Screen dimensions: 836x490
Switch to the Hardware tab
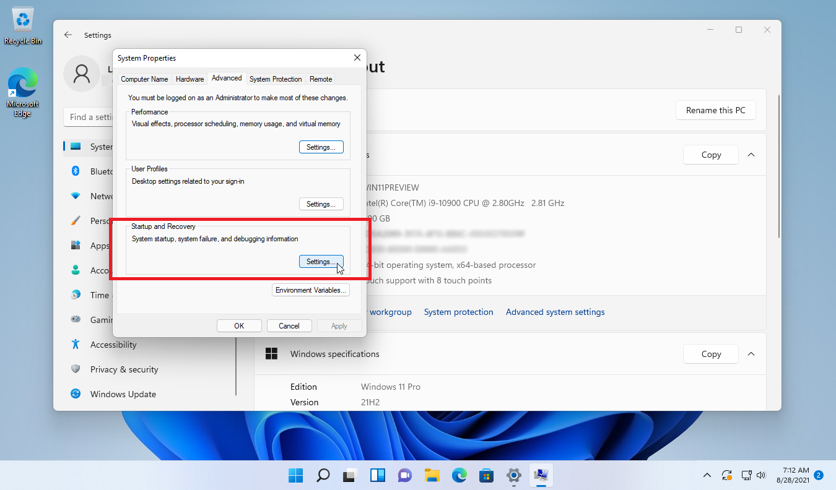[189, 79]
